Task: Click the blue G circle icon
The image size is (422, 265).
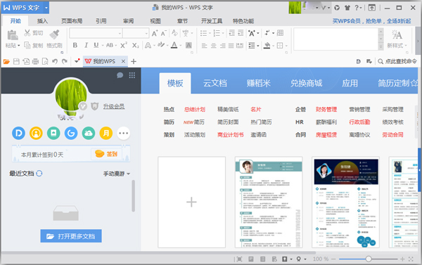Action: [71, 133]
